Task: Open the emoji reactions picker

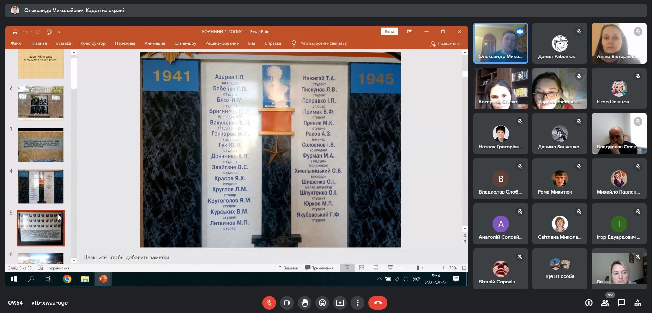Action: click(322, 303)
